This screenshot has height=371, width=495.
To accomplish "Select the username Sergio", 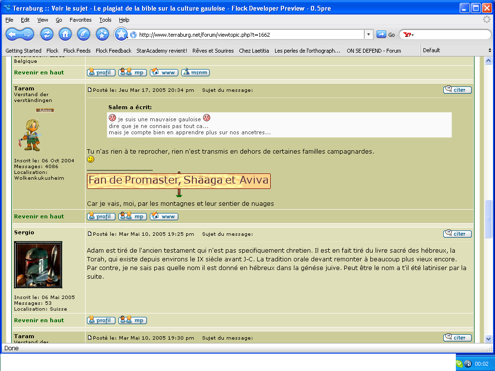I will click(x=24, y=232).
